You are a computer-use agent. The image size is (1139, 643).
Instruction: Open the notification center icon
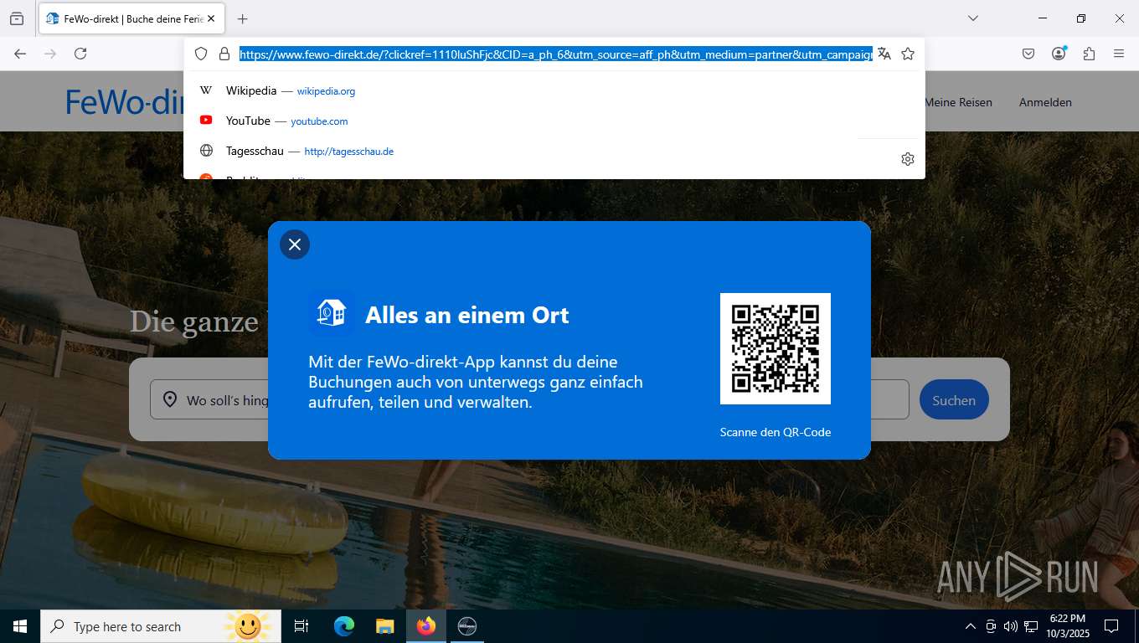pyautogui.click(x=1111, y=626)
